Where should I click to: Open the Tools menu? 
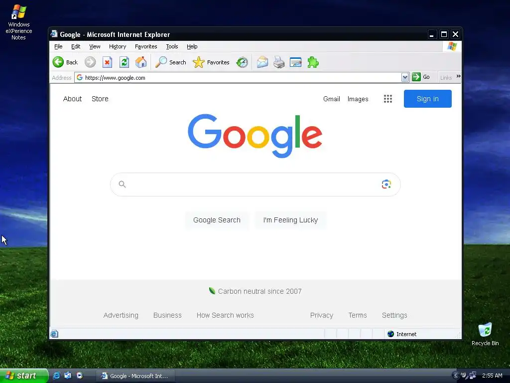point(172,46)
